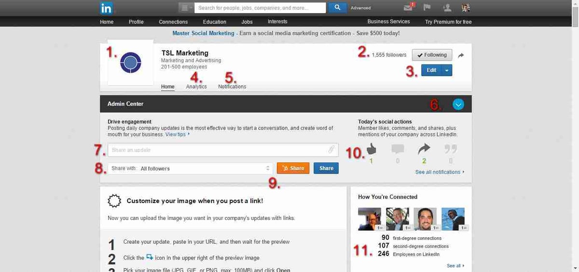Switch to the Notifications tab
Screen dimensions: 579x272
(232, 87)
